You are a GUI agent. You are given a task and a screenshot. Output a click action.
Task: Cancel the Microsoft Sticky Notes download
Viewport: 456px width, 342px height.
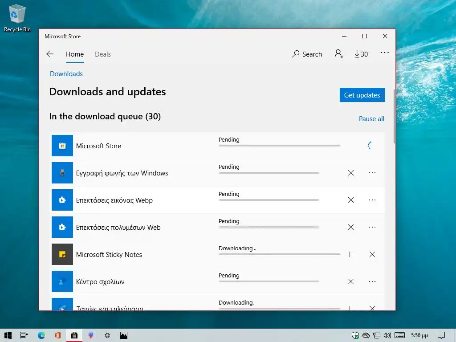(x=372, y=254)
